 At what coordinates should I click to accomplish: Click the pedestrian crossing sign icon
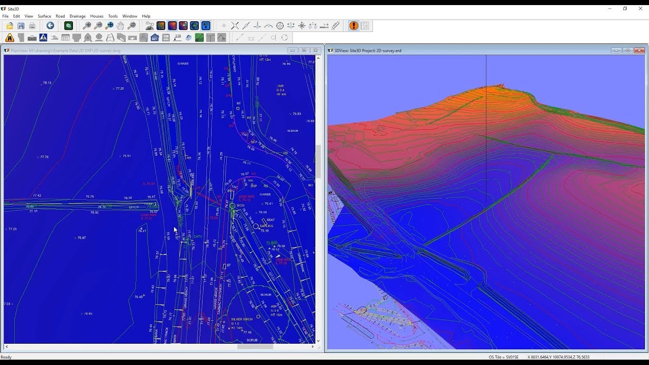point(43,38)
